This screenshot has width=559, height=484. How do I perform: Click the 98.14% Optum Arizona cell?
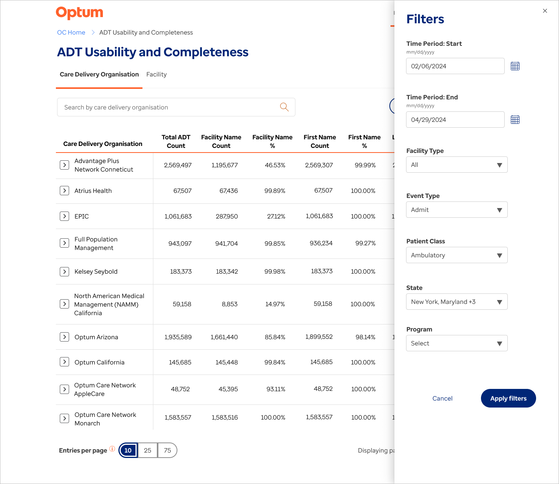click(x=366, y=337)
